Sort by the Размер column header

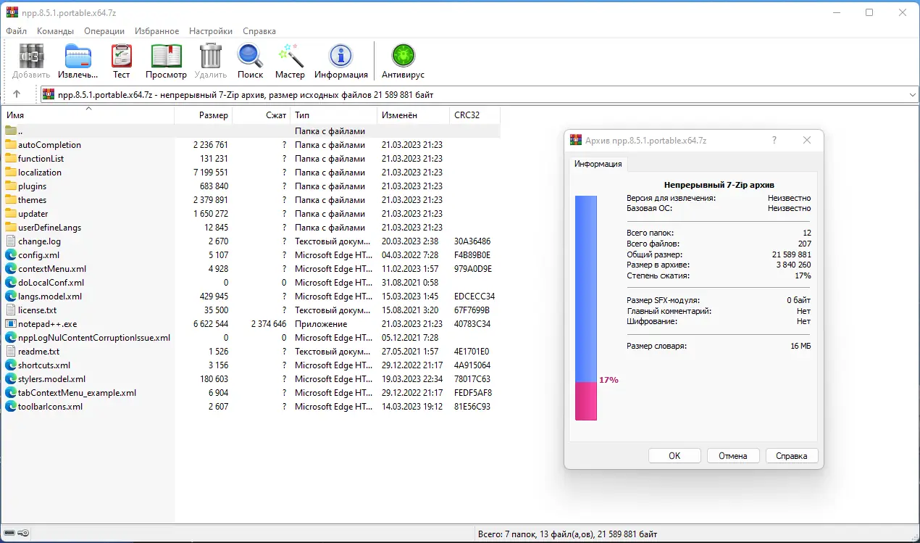(x=204, y=115)
